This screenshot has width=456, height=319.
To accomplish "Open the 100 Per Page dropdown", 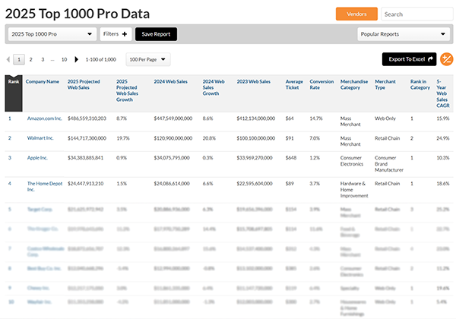I will [148, 59].
